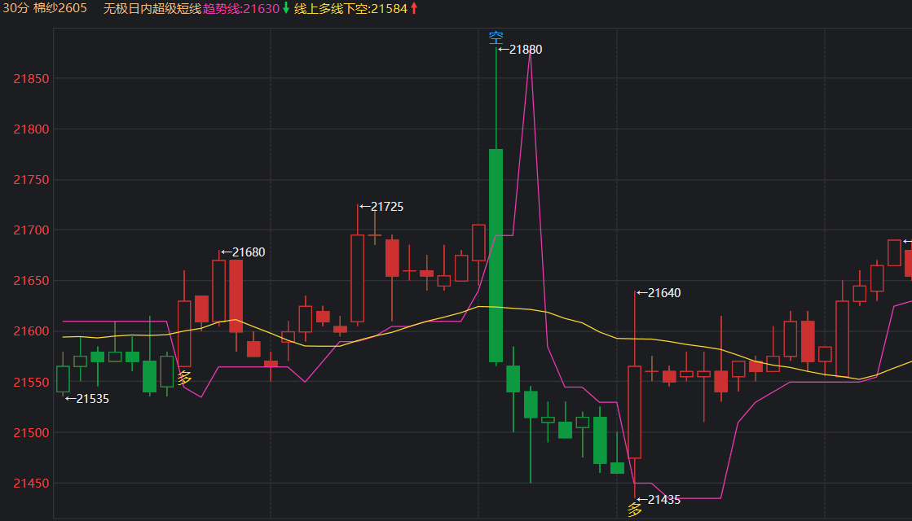Click the green down arrow after 21630
This screenshot has width=912, height=521.
[286, 8]
